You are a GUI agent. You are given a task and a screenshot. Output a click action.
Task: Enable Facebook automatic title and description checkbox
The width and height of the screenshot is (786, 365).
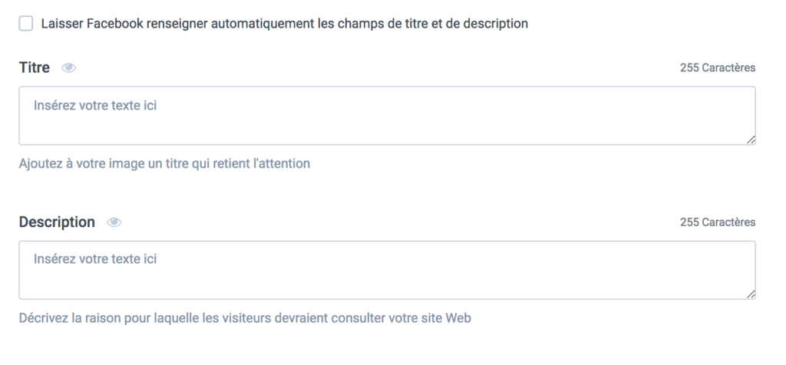26,24
